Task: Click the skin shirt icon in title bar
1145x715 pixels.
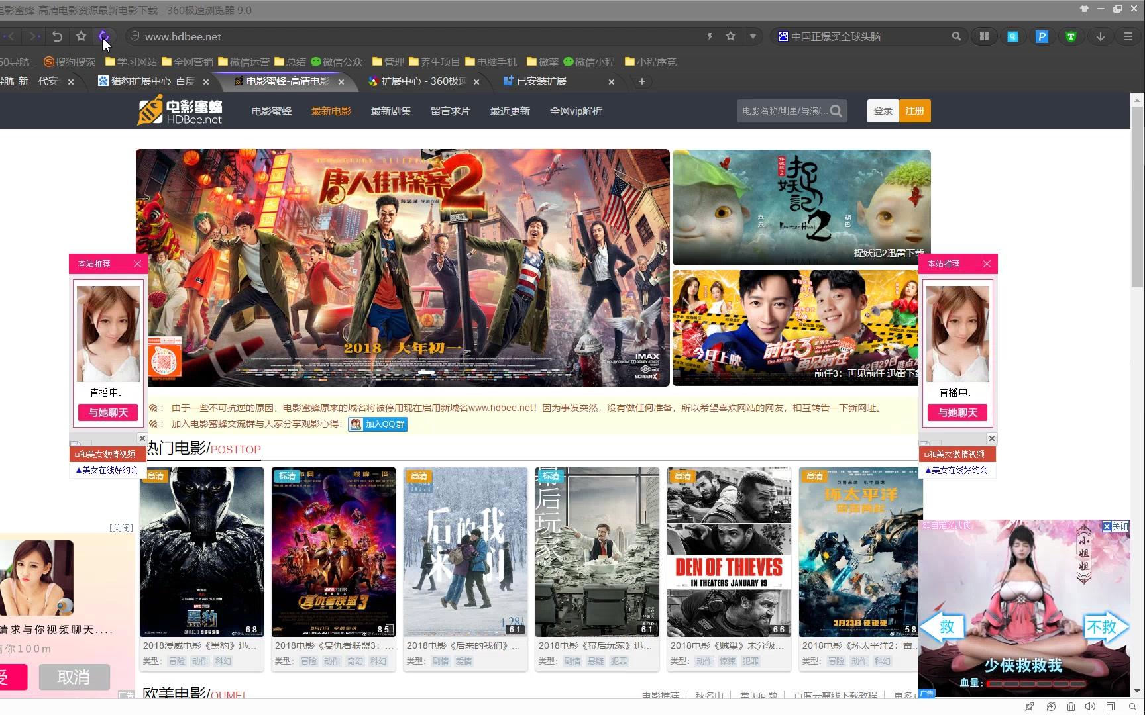Action: (x=1084, y=9)
